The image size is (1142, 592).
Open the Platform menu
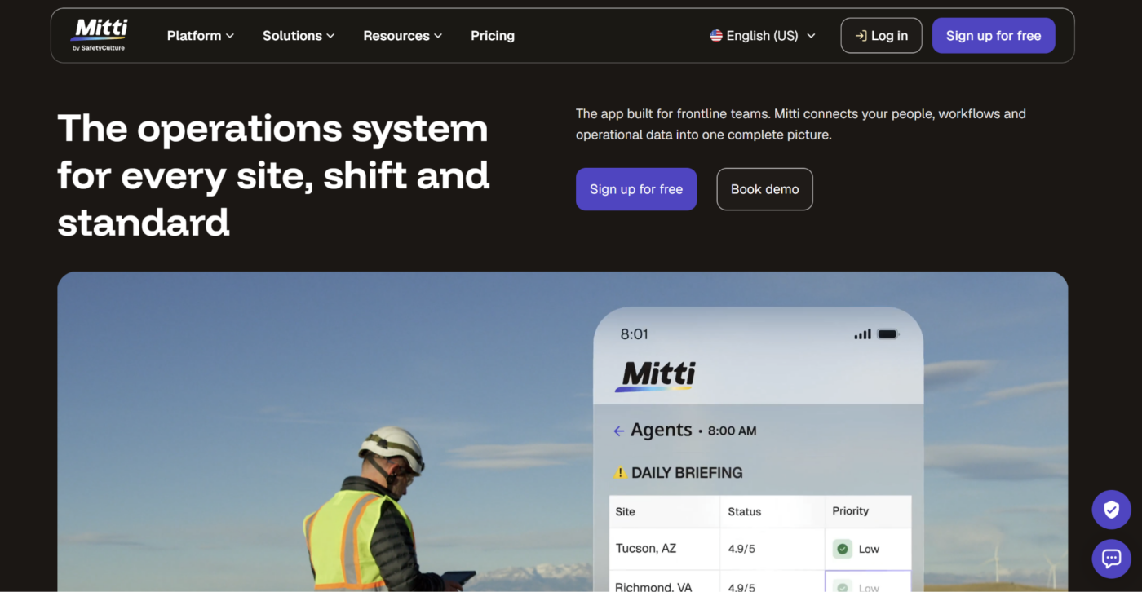201,36
